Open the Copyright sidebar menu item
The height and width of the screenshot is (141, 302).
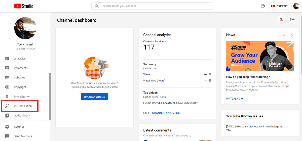(x=25, y=87)
